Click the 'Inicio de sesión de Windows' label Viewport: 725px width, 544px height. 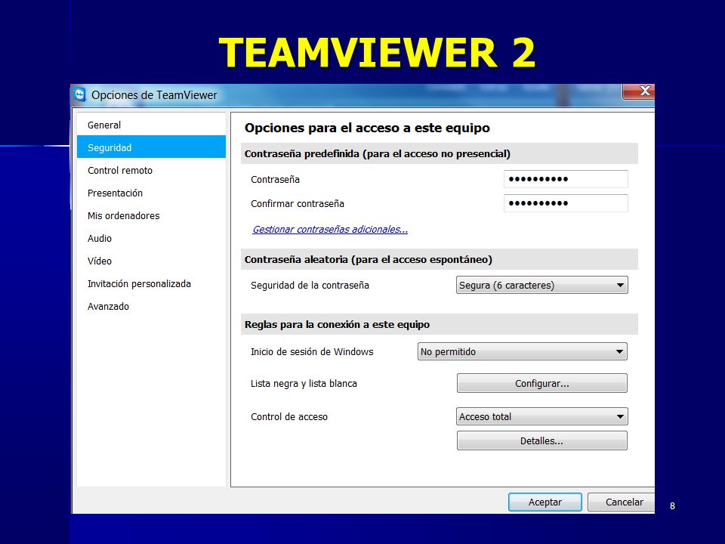(x=312, y=351)
